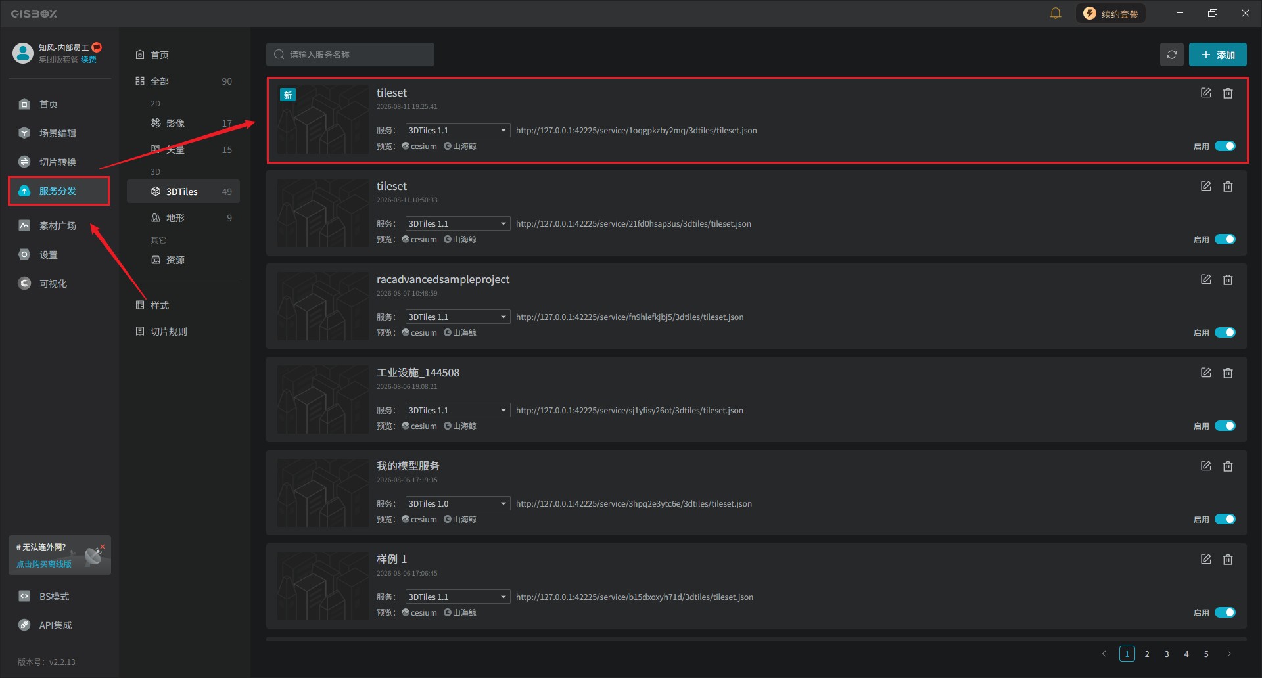This screenshot has height=678, width=1262.
Task: Open 设置 in the sidebar
Action: pyautogui.click(x=48, y=254)
